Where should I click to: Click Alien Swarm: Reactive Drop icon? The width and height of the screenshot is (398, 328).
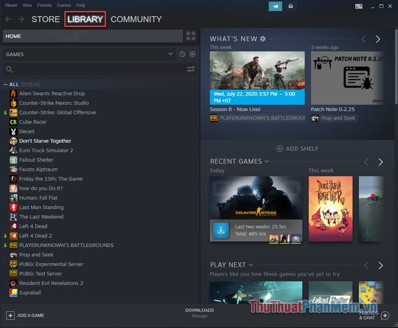pos(14,93)
